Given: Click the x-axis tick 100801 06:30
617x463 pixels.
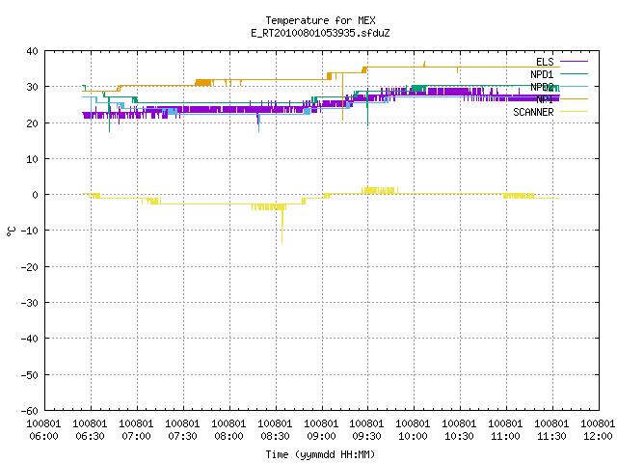Looking at the screenshot, I should click(90, 429).
